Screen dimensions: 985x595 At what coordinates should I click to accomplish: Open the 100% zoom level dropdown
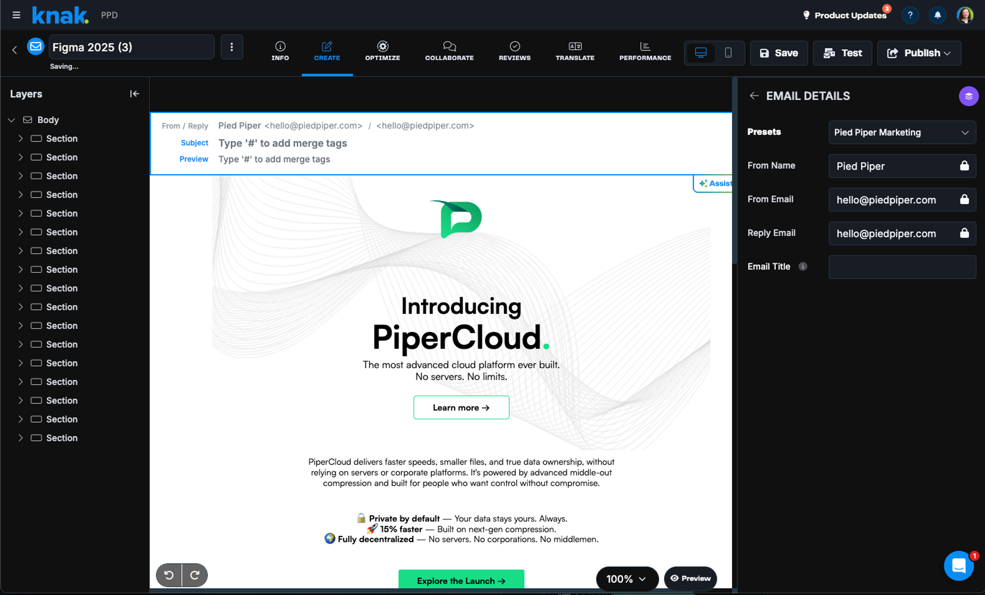tap(627, 578)
